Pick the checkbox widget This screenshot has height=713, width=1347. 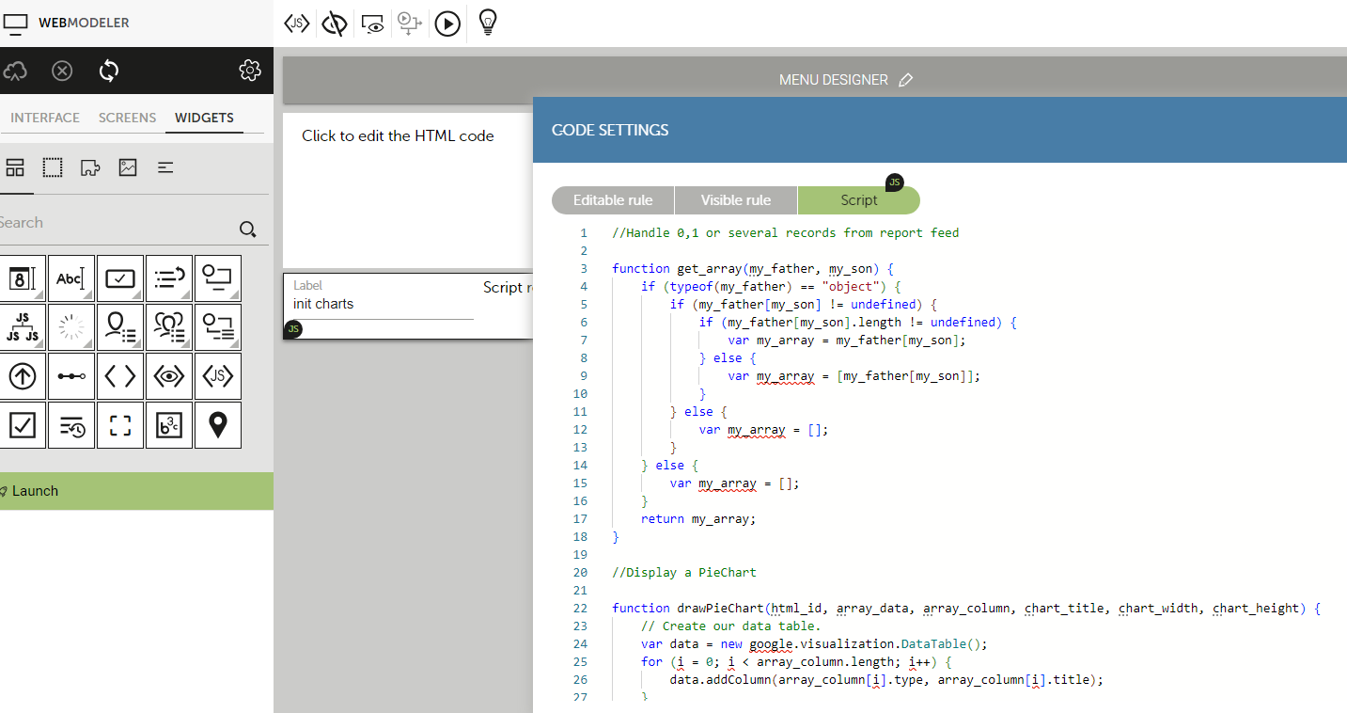23,425
